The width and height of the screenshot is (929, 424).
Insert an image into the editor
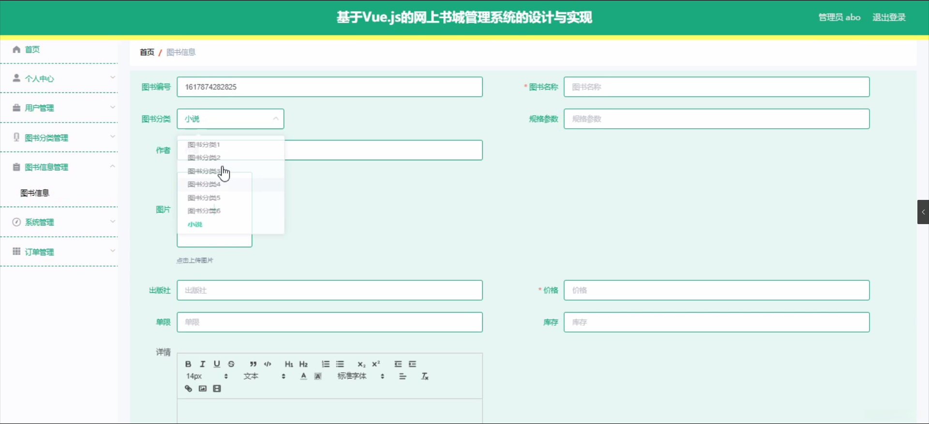[203, 389]
